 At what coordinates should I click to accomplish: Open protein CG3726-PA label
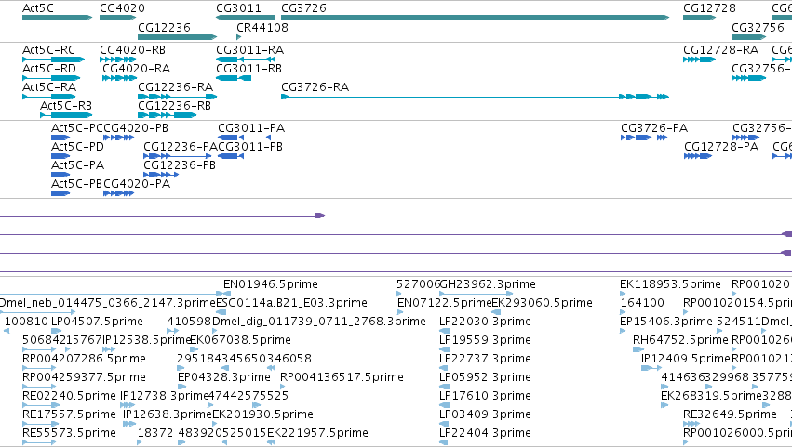coord(654,128)
